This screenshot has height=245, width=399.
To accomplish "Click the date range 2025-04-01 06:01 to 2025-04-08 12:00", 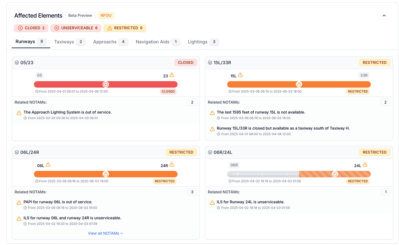I will click(x=71, y=91).
